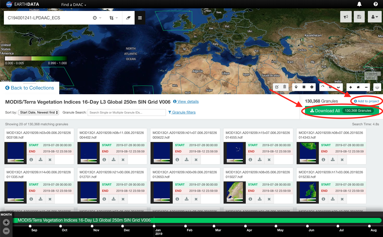The image size is (383, 237).
Task: Open the Sort by Start Date dropdown
Action: pos(38,112)
